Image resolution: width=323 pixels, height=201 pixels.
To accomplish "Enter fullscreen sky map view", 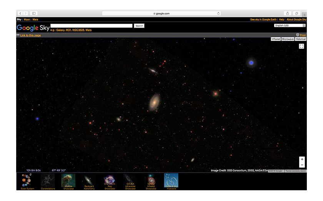I will [x=301, y=46].
